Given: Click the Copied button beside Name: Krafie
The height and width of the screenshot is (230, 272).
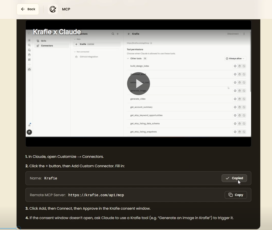Looking at the screenshot, I should (x=234, y=178).
